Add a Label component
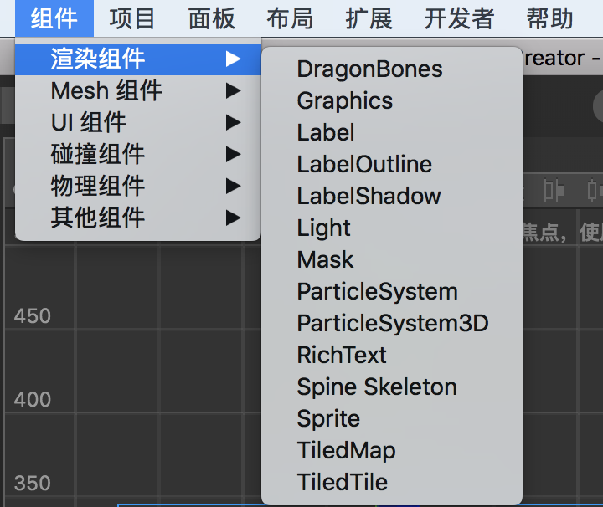Screen dimensions: 603x507 326,133
